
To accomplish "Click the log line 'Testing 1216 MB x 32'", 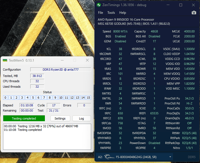I will pos(41,126).
